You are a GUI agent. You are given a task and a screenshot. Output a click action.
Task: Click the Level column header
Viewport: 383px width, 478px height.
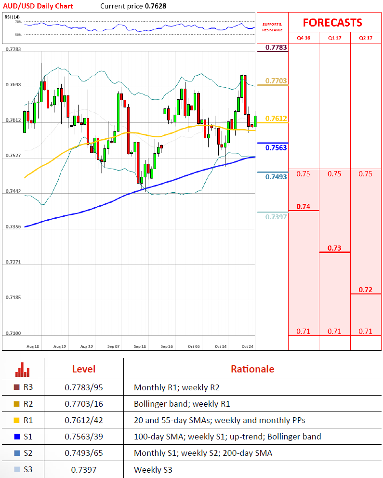[84, 369]
